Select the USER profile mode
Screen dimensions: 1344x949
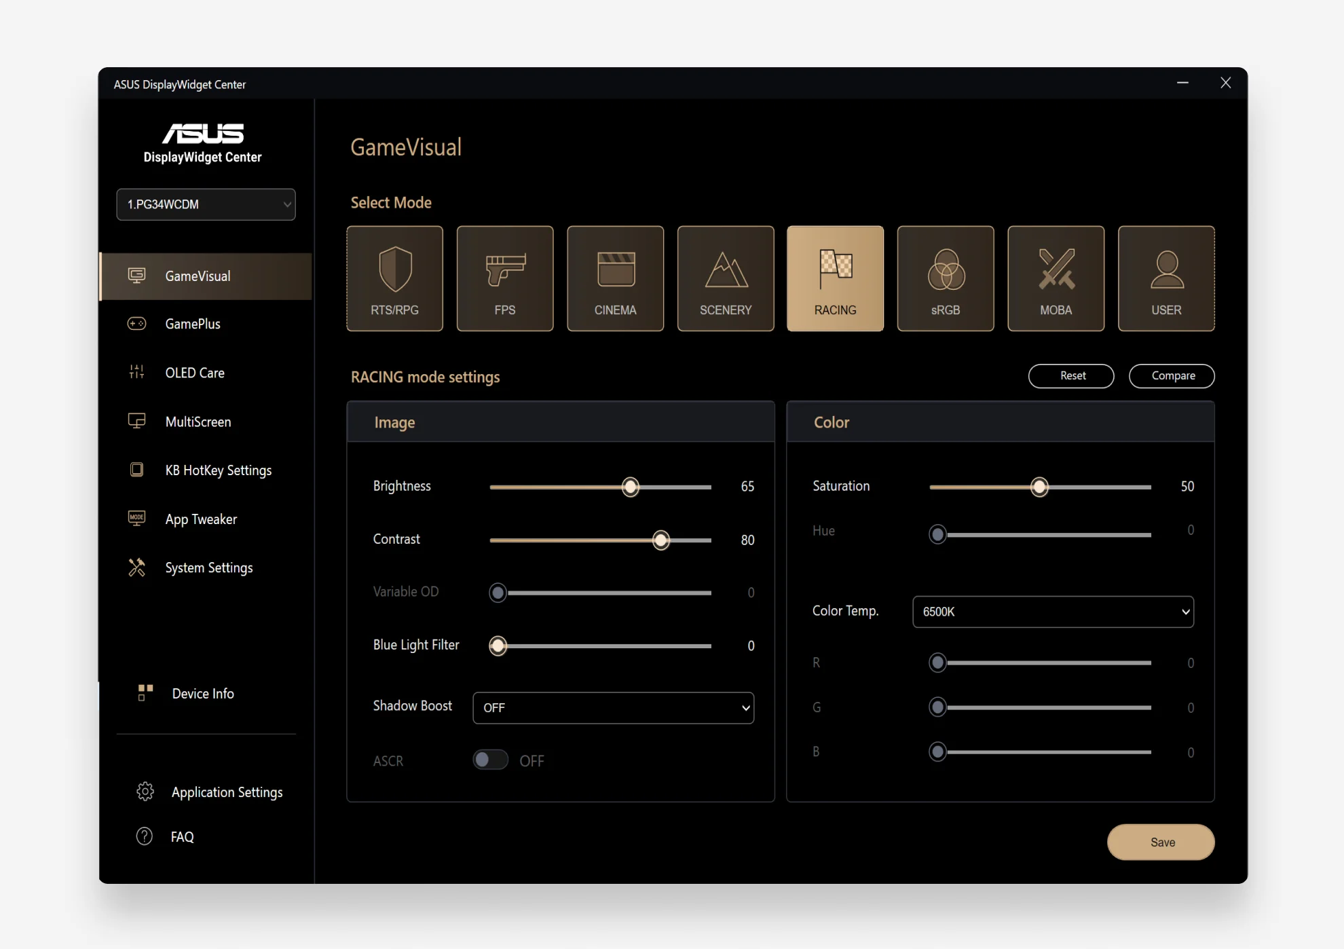[1165, 278]
